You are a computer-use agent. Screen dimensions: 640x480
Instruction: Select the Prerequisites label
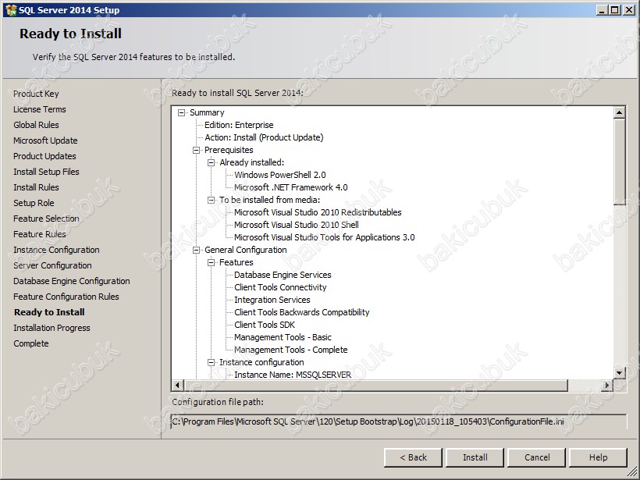coord(229,150)
